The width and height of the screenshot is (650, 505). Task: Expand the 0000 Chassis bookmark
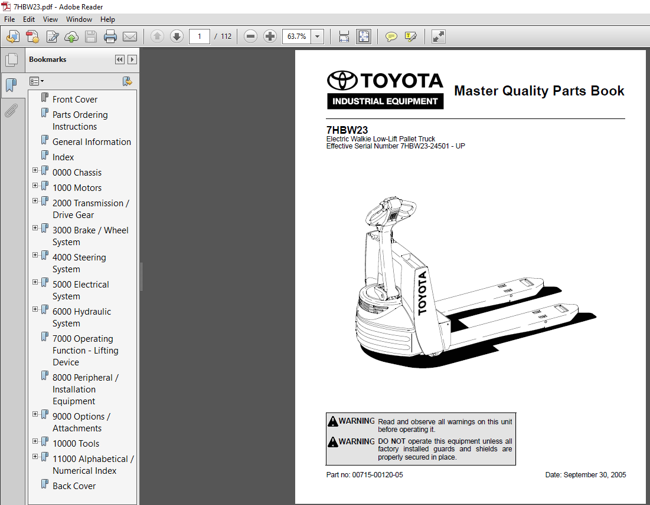point(35,170)
